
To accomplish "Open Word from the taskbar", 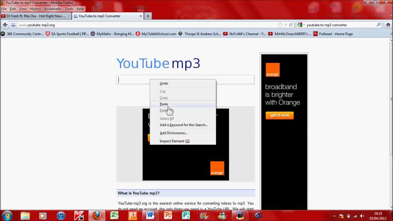I will 150,215.
